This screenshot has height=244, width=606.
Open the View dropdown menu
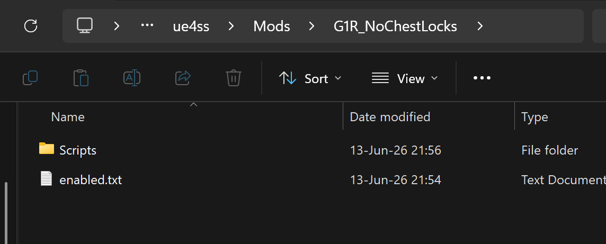(405, 78)
